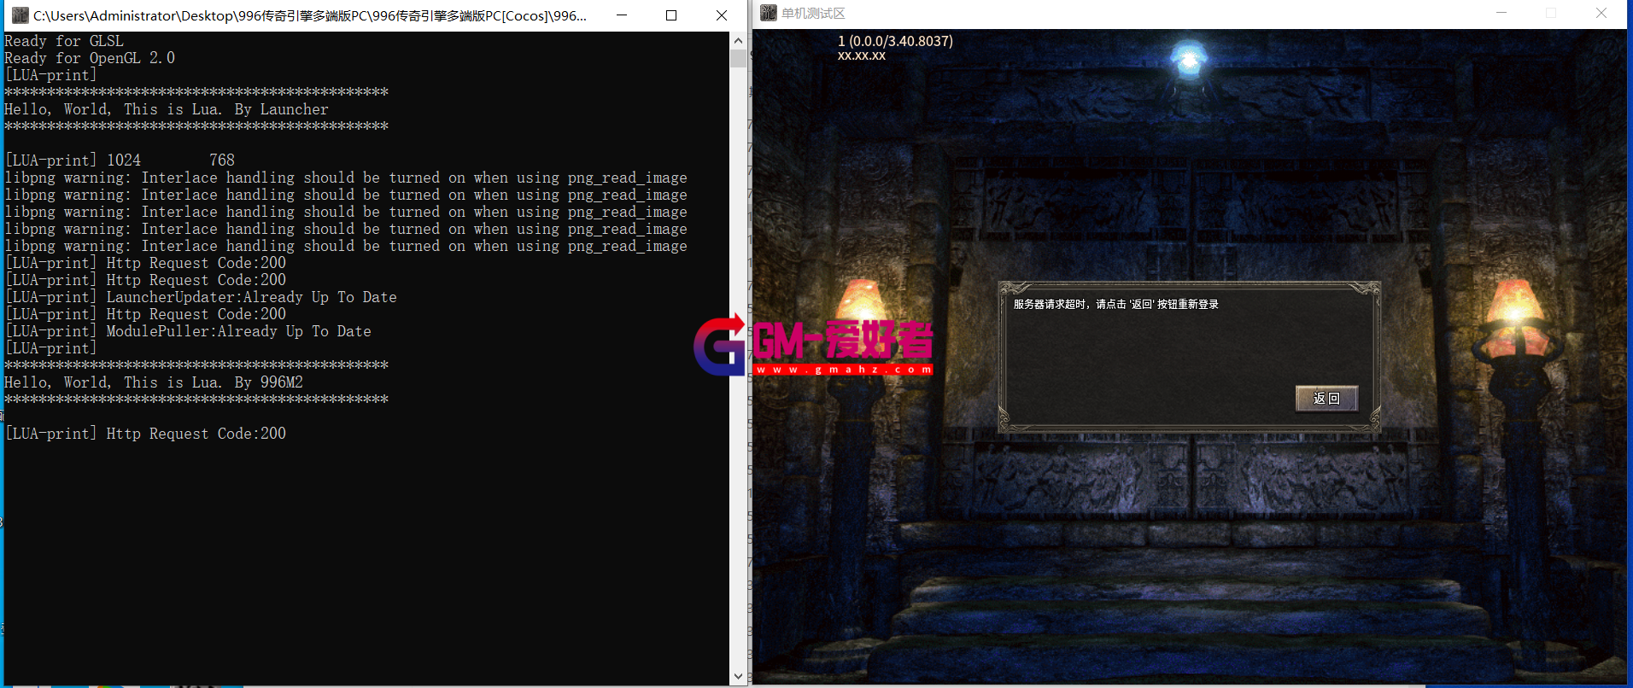
Task: Maximize the Lua console window
Action: tap(671, 15)
